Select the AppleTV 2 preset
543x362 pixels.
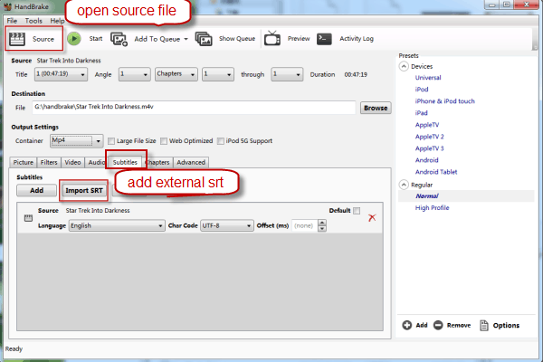pyautogui.click(x=429, y=137)
